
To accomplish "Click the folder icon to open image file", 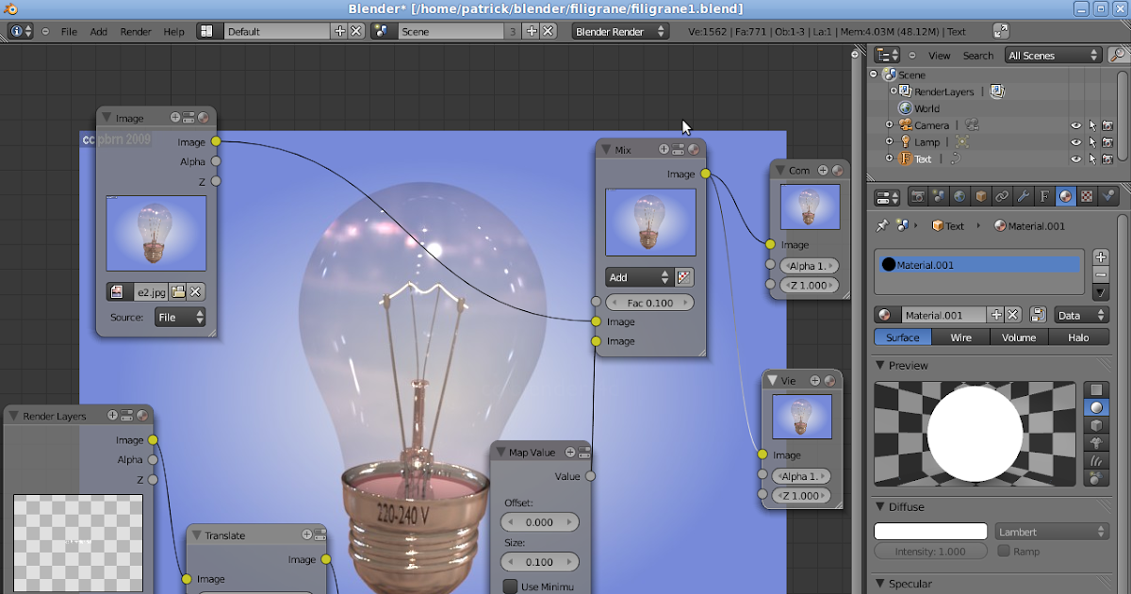I will [178, 291].
